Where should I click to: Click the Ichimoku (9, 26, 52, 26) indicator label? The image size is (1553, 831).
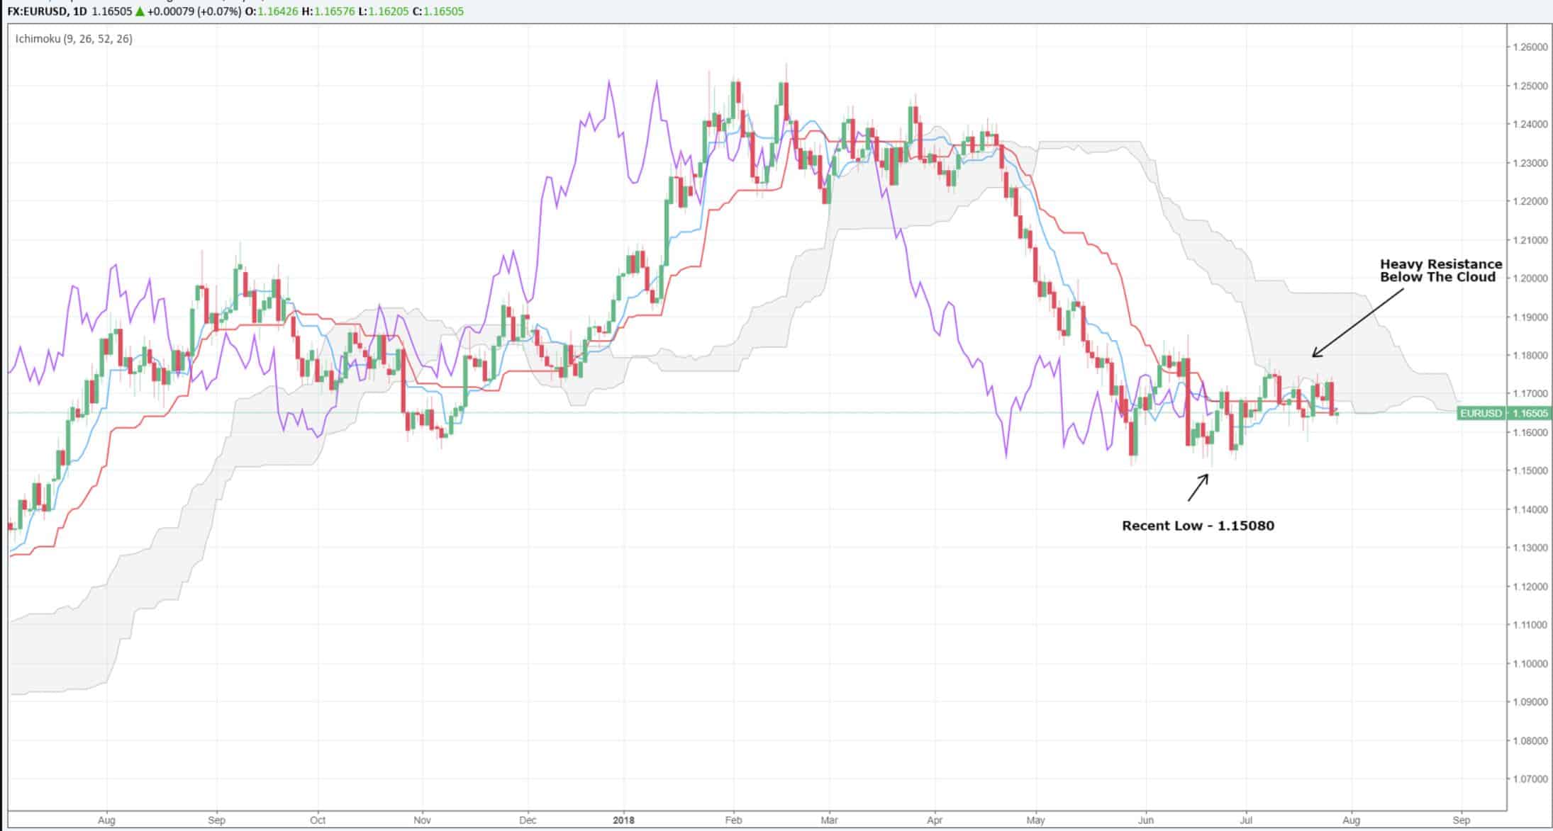tap(74, 39)
